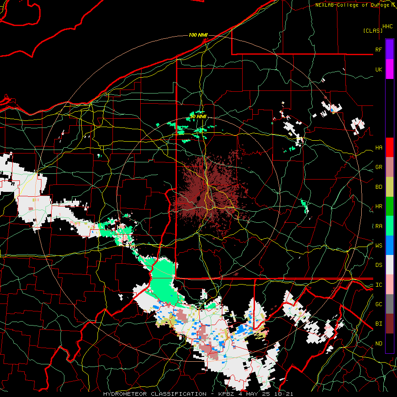Click the DS legend label text
Image resolution: width=397 pixels, height=397 pixels.
[x=378, y=265]
